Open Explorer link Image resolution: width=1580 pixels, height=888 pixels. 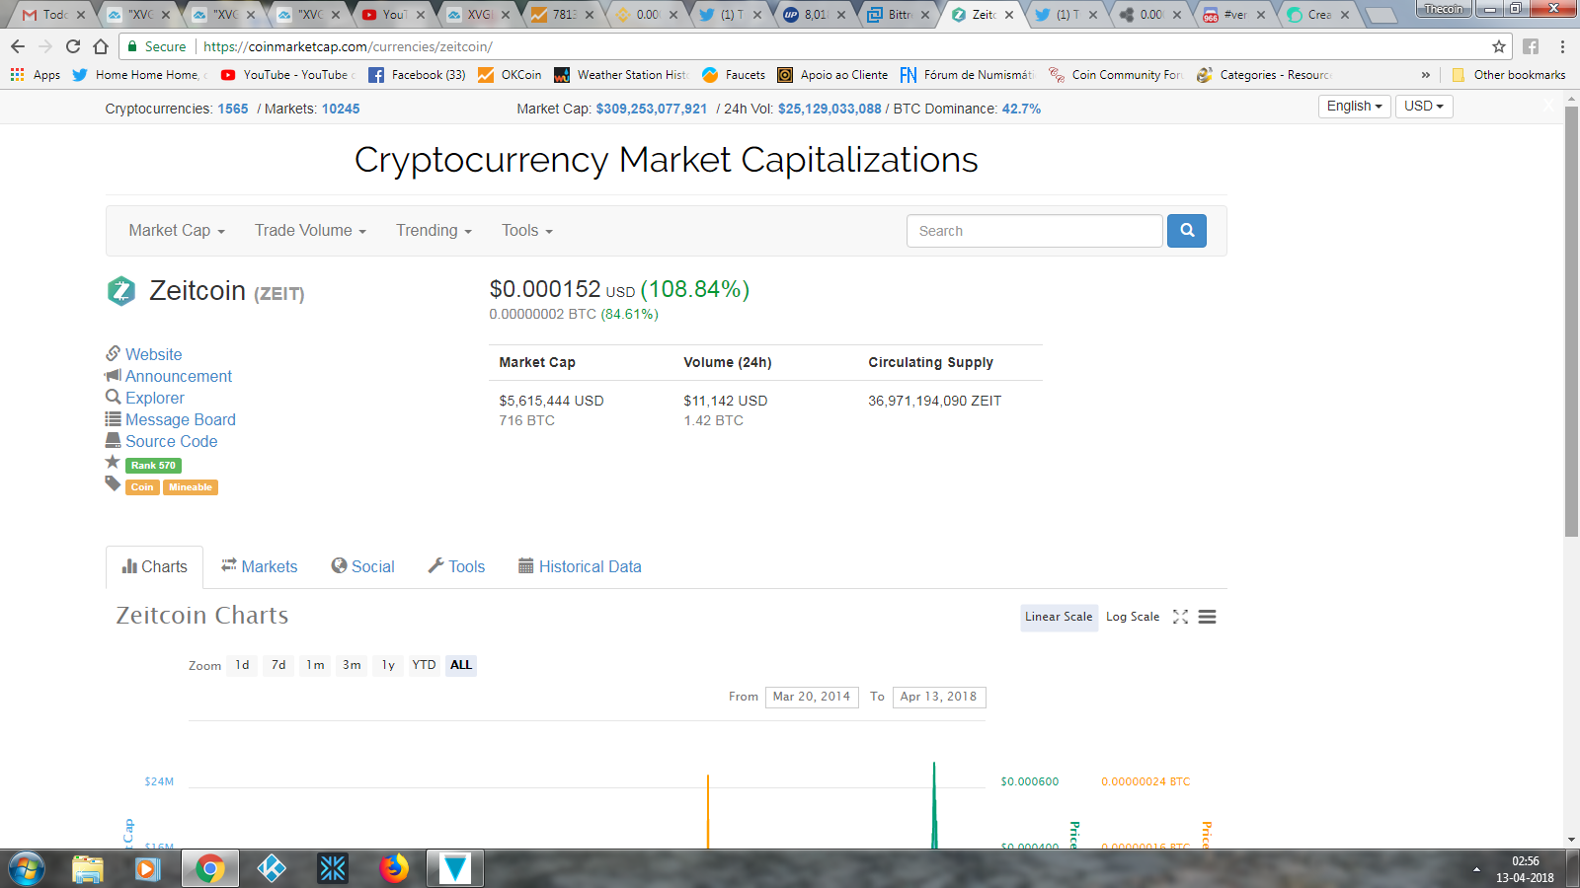155,398
